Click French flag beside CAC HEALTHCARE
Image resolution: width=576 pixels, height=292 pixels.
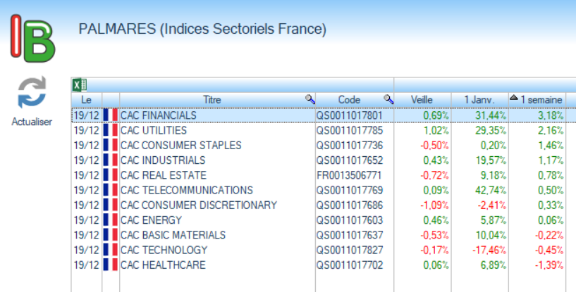[111, 265]
